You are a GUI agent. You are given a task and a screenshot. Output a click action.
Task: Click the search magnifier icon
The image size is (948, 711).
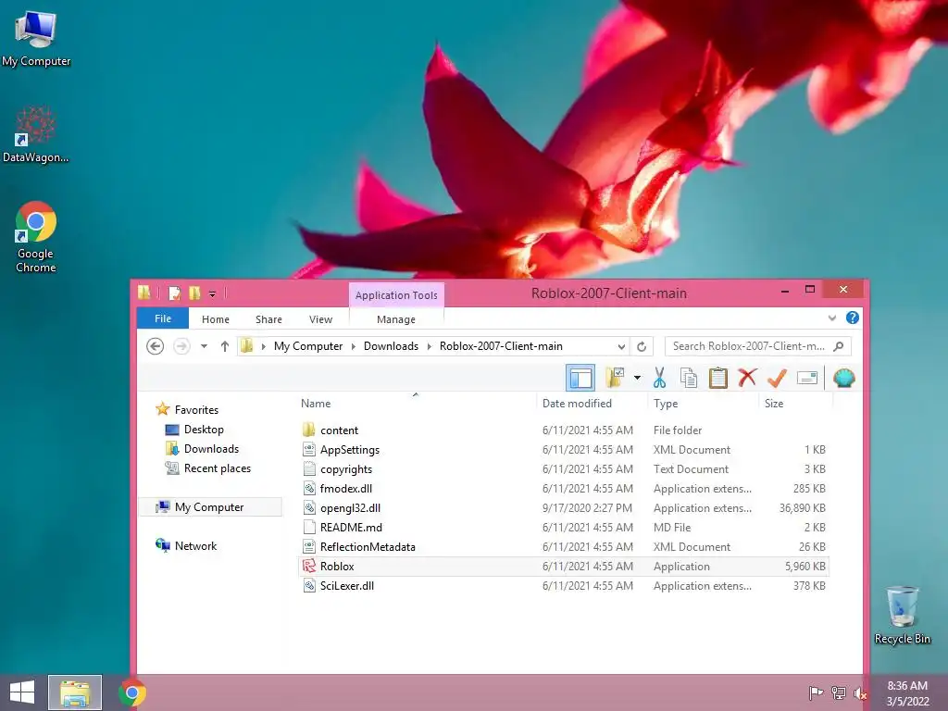pos(839,346)
